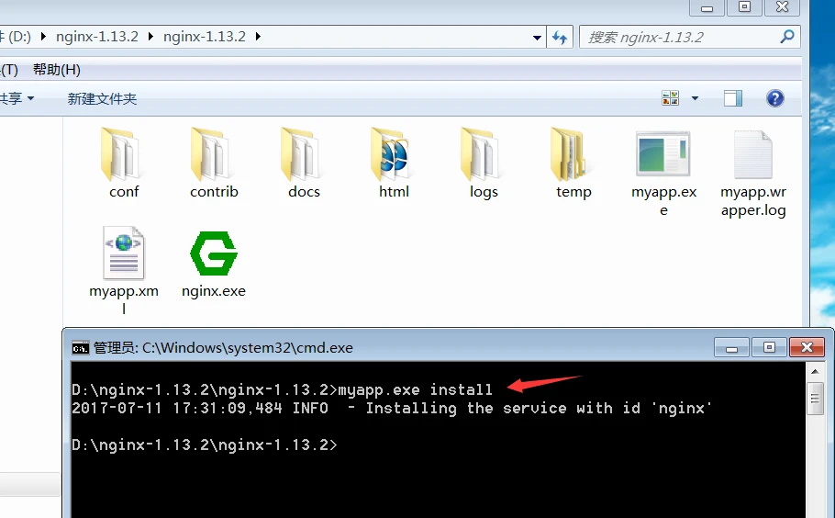835x518 pixels.
Task: Click the Explorer help question mark icon
Action: (x=774, y=98)
